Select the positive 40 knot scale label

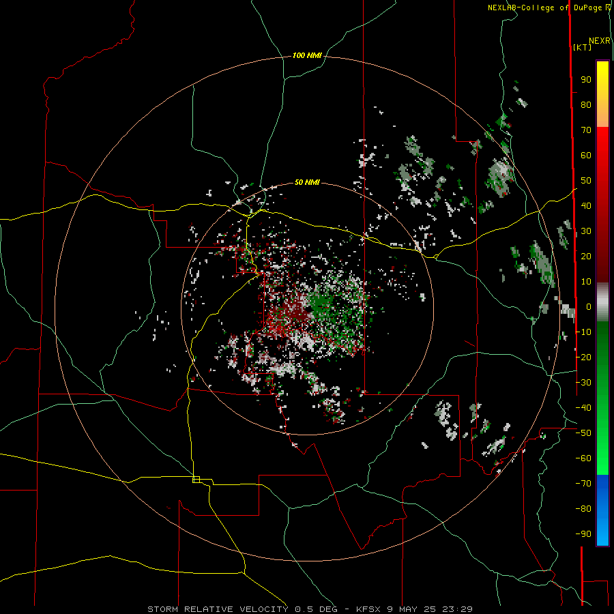586,205
